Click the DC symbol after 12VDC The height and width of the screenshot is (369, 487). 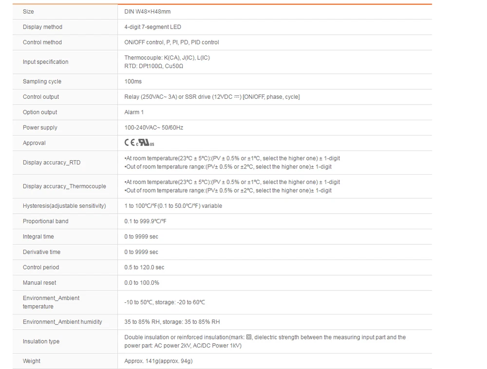pyautogui.click(x=238, y=97)
